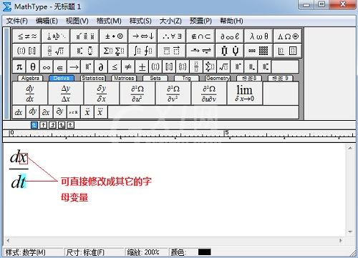358x258 pixels.
Task: Click the 样式: 数学(M) status field
Action: pos(33,252)
